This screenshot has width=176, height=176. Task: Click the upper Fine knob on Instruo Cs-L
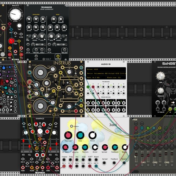(53, 69)
